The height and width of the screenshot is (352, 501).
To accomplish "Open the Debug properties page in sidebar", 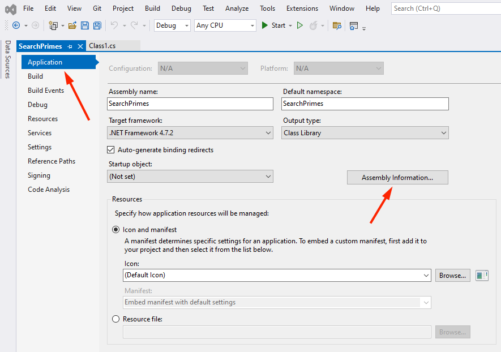I will [x=37, y=105].
